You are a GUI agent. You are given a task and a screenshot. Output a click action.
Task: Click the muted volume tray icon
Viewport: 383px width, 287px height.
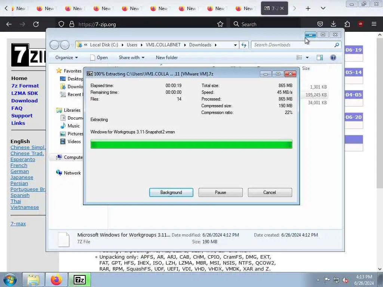tap(345, 280)
